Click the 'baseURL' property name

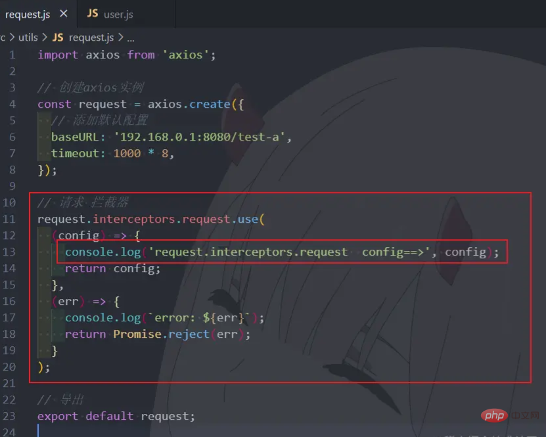point(75,137)
